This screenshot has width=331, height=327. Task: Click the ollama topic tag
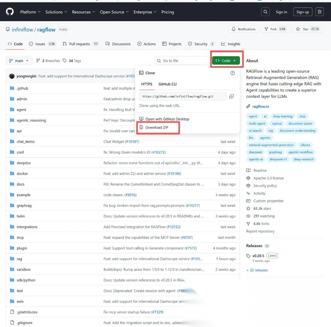coord(305,145)
